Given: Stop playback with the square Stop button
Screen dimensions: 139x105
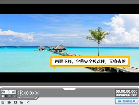Looking at the screenshot, I should 26,93.
